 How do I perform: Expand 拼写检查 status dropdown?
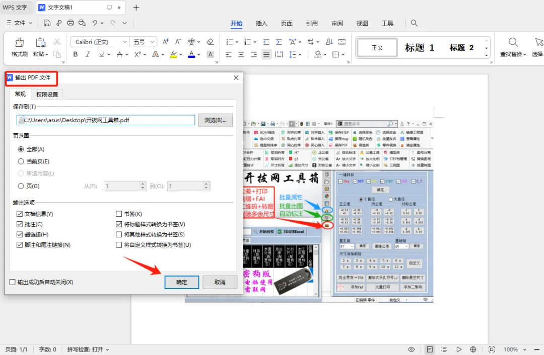[x=107, y=349]
